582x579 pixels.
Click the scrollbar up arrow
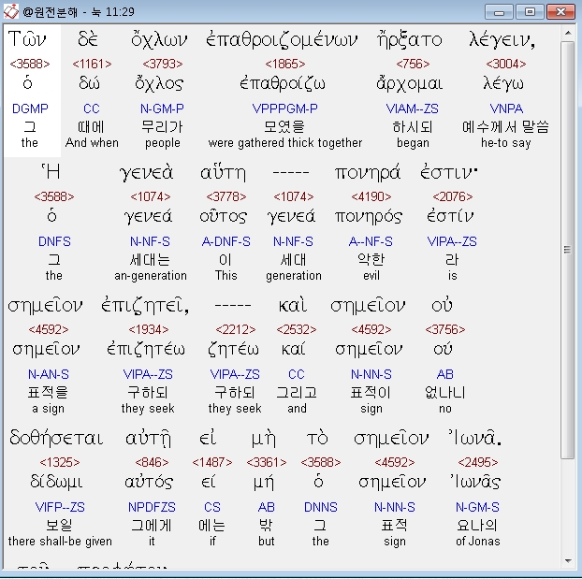point(568,33)
